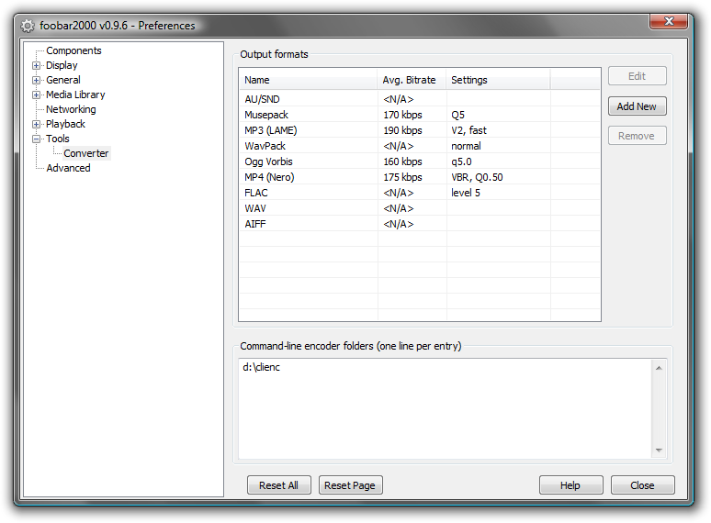The image size is (711, 523).
Task: Expand the Display tree node
Action: coord(37,66)
